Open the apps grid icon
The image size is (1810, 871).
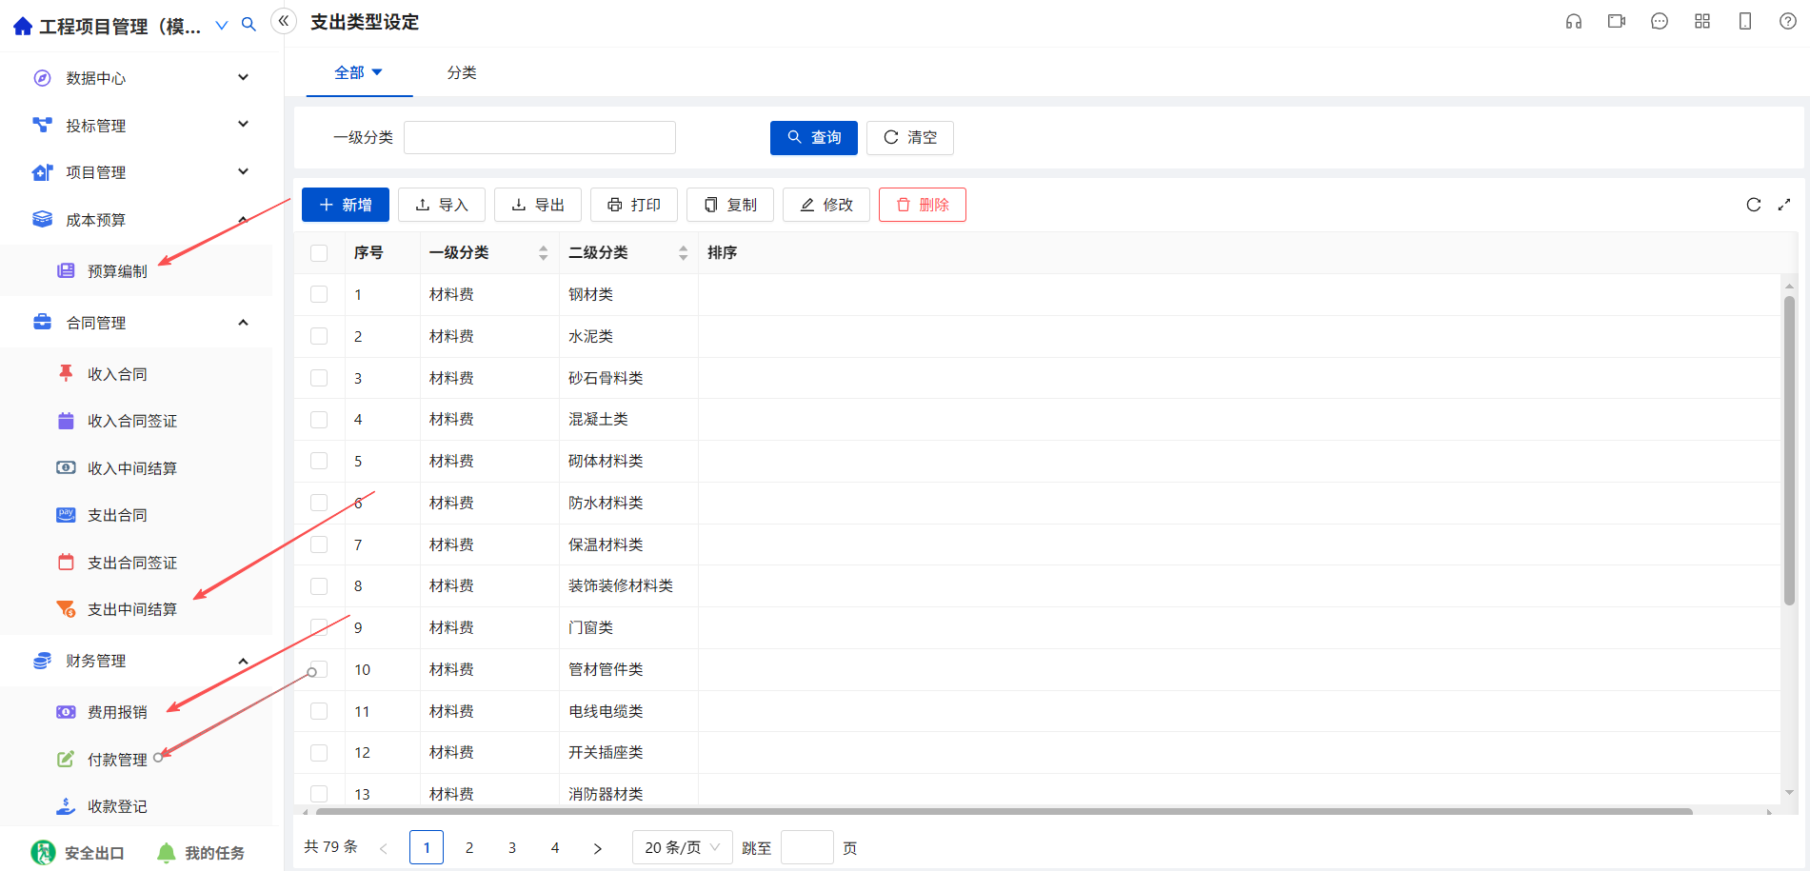[1702, 21]
